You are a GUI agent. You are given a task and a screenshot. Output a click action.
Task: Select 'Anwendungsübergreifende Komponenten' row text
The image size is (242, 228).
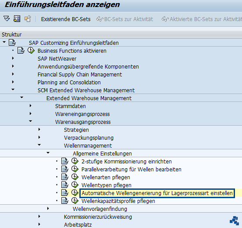[x=88, y=66]
